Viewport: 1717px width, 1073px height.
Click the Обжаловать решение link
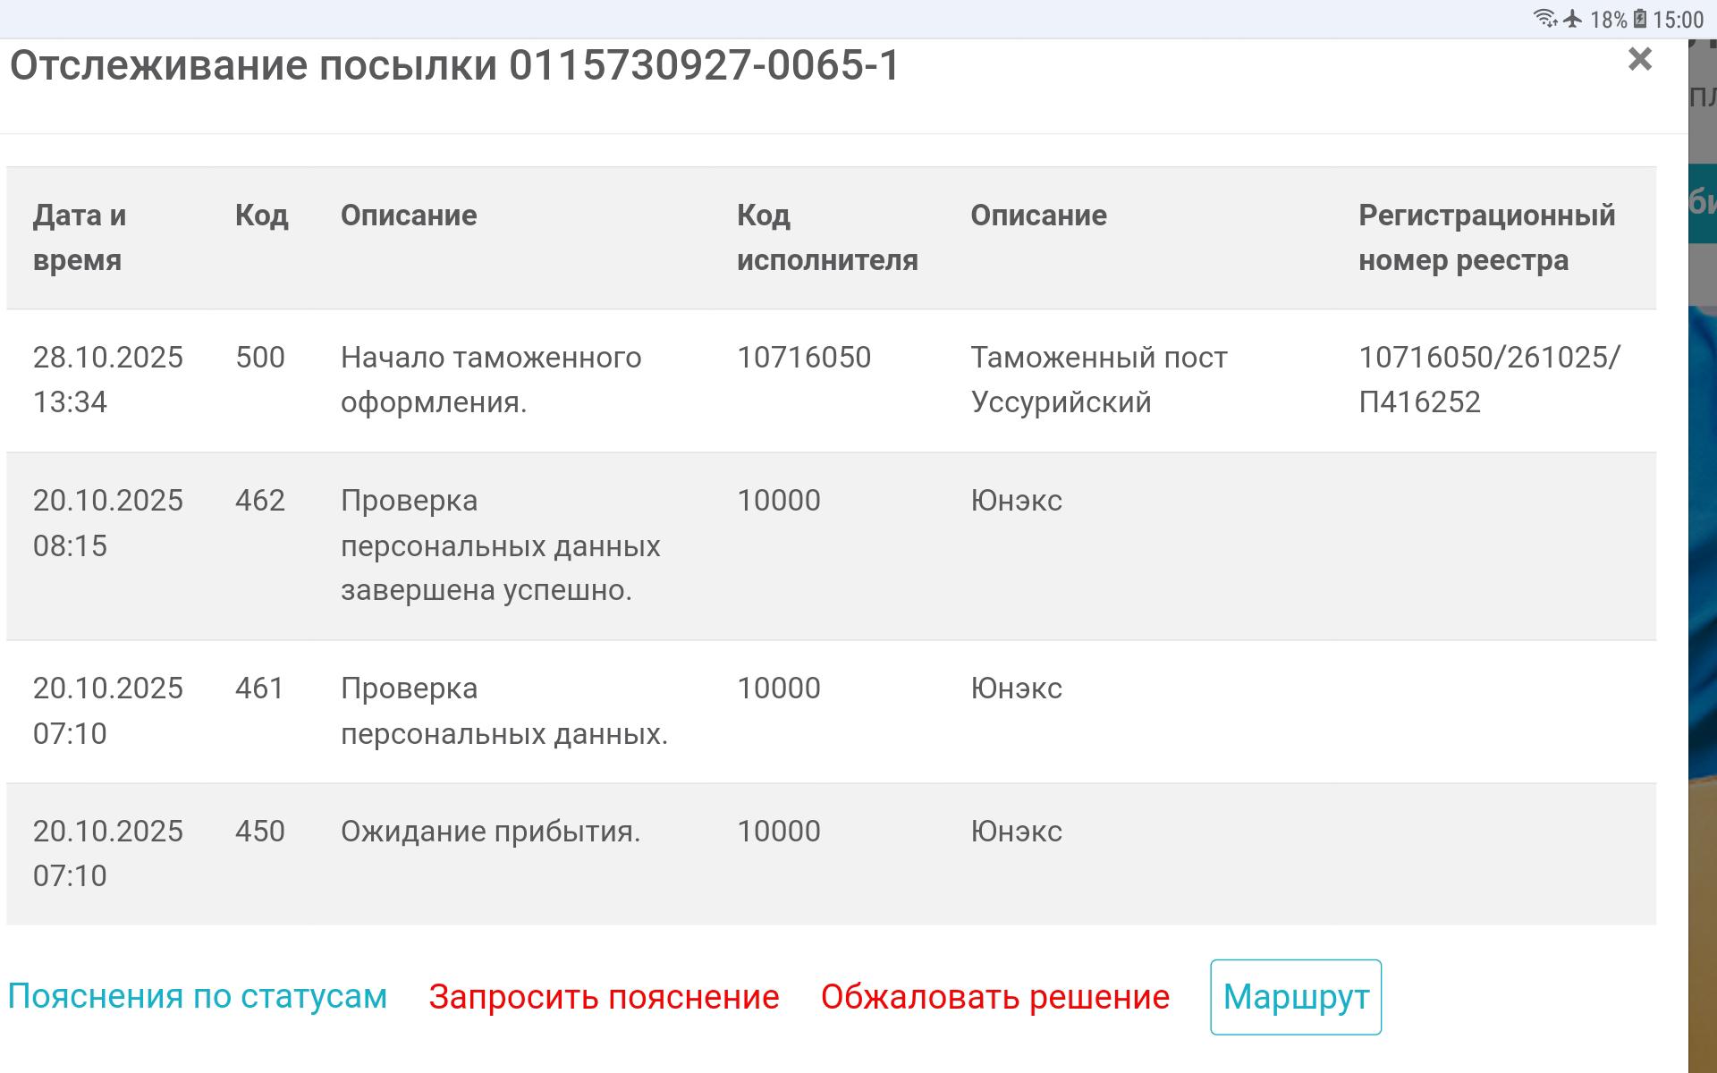pyautogui.click(x=994, y=997)
